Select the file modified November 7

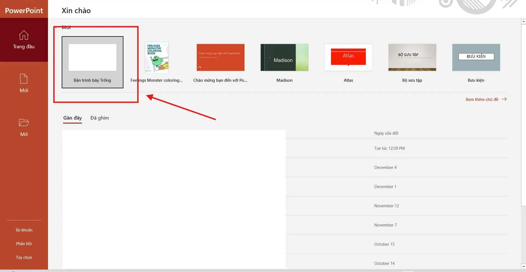[285, 225]
